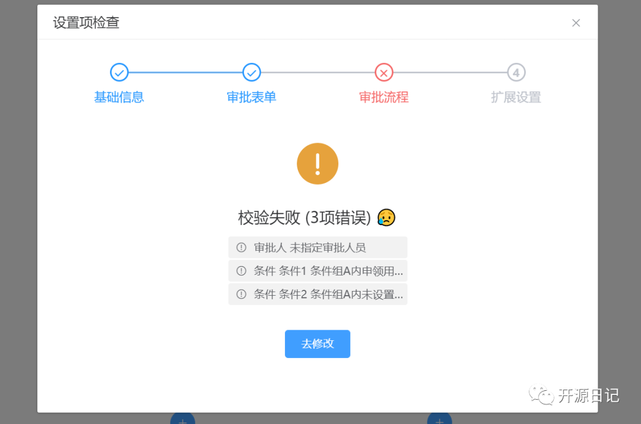Click error row 审批人 未指定审批人员

coord(318,248)
